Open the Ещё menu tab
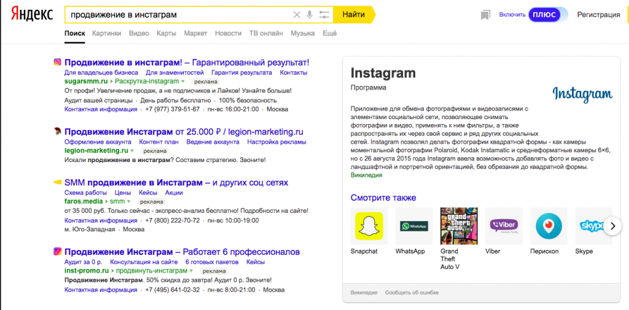The width and height of the screenshot is (629, 310). pos(329,33)
